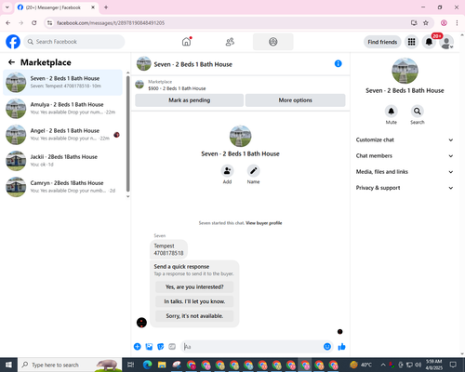
Task: Open the account profile avatar menu
Action: tap(446, 43)
